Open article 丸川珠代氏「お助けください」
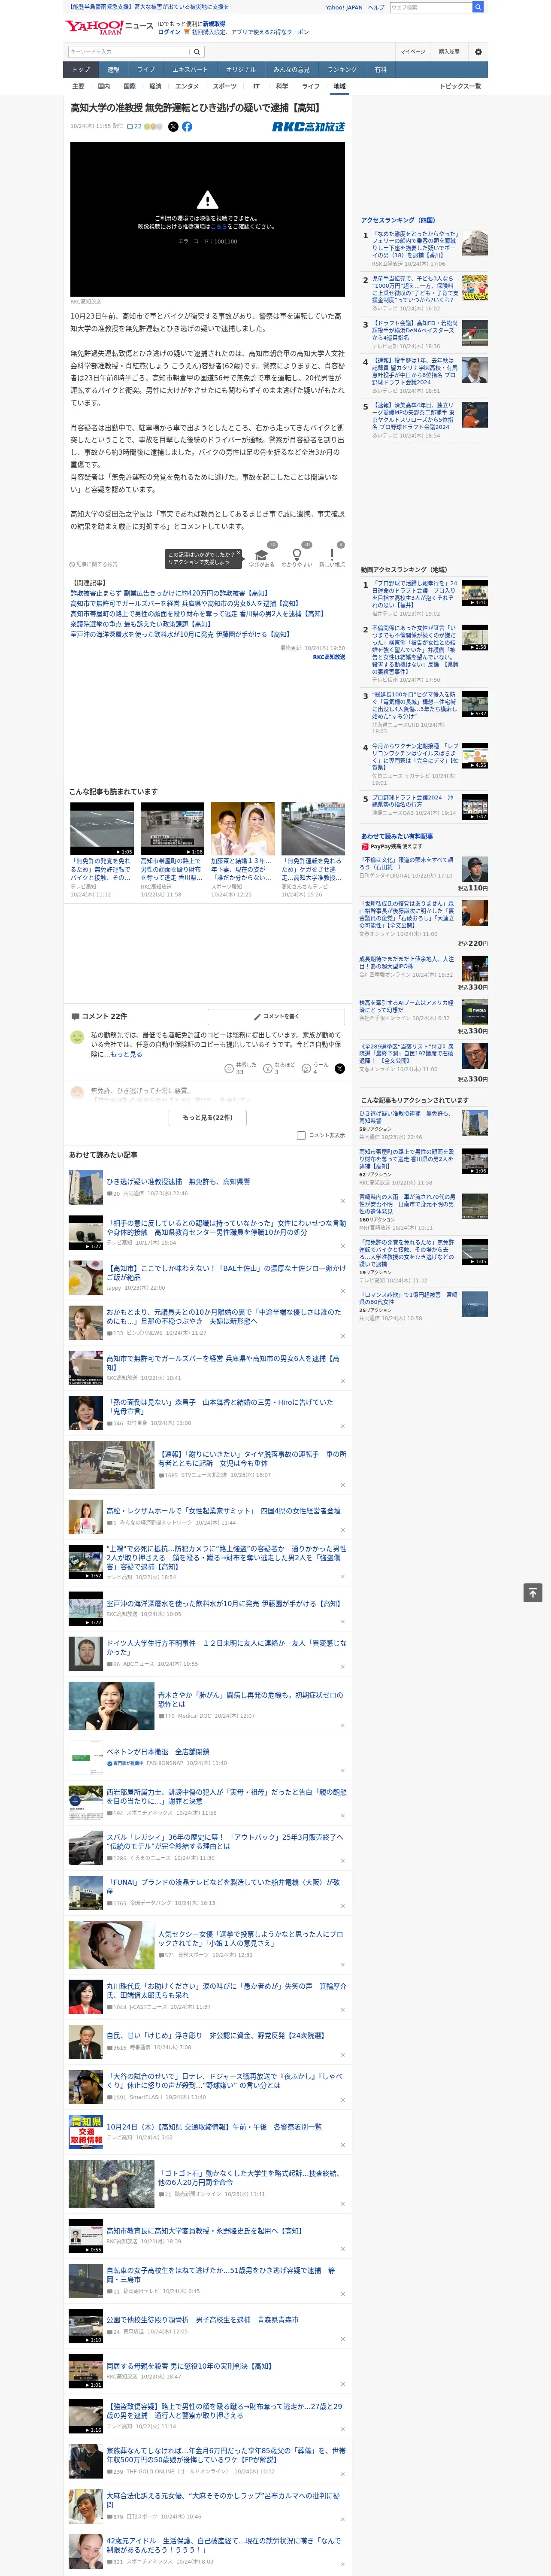The height and width of the screenshot is (2576, 551). click(226, 1991)
